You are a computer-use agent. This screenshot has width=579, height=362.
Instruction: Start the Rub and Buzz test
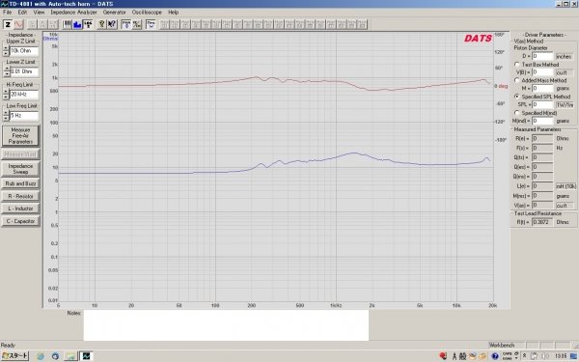20,183
